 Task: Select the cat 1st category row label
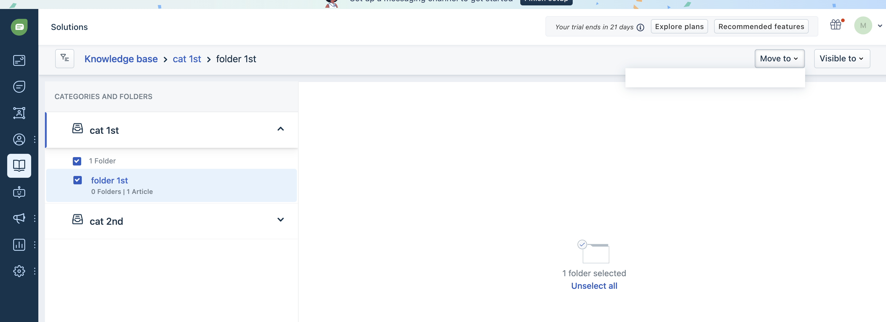point(104,130)
